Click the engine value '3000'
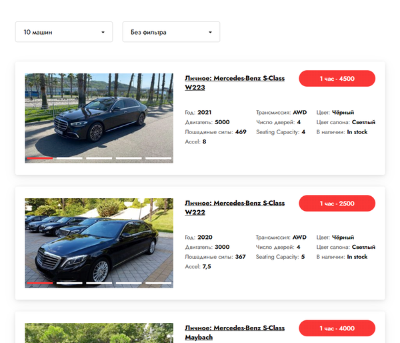400x343 pixels. (222, 247)
